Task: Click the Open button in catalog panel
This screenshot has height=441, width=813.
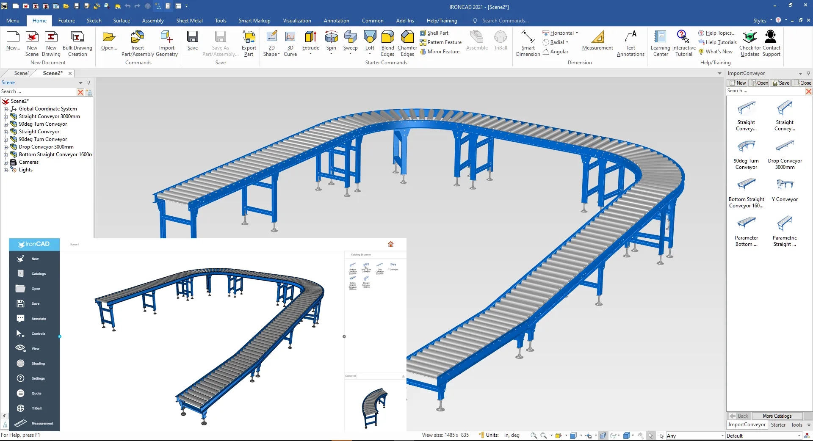Action: (x=760, y=83)
